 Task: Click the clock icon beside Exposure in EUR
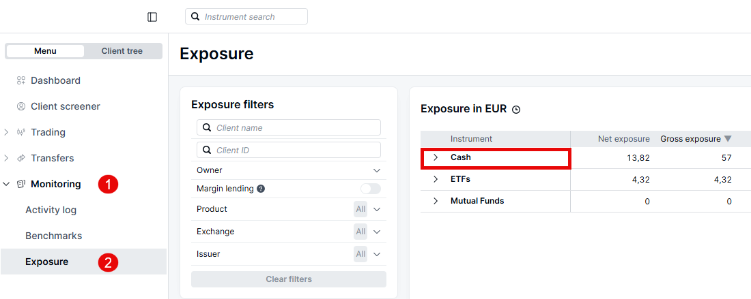(x=516, y=110)
